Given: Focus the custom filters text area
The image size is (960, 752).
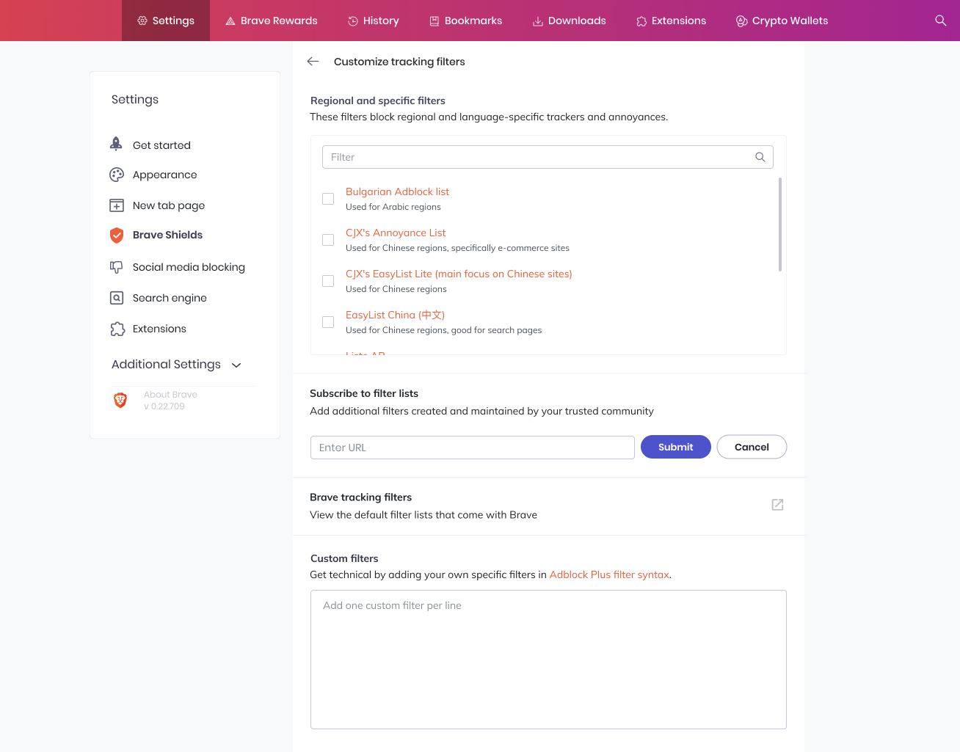Looking at the screenshot, I should click(548, 660).
